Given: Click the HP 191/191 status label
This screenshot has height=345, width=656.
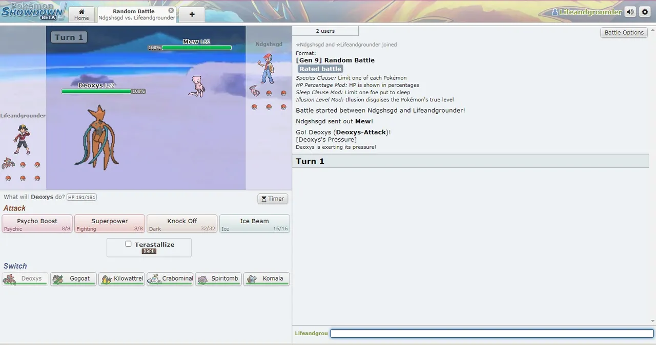Looking at the screenshot, I should pyautogui.click(x=81, y=197).
